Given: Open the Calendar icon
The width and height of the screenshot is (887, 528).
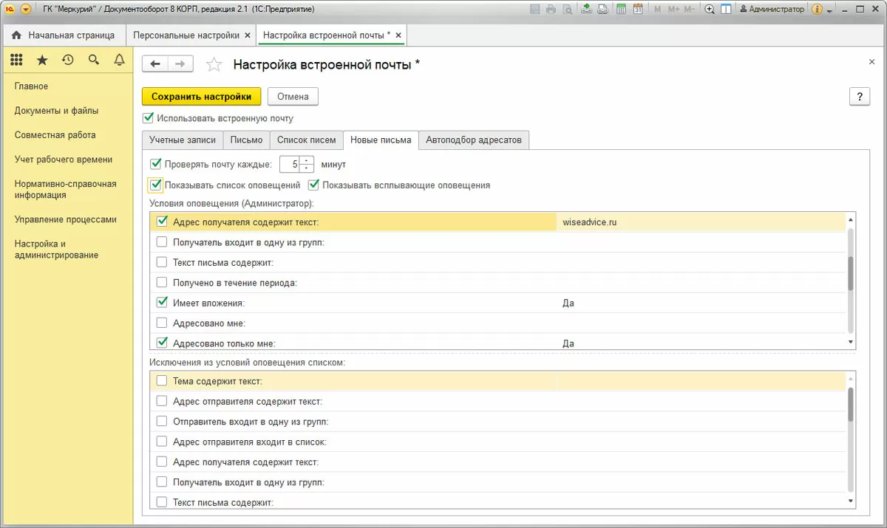Looking at the screenshot, I should 637,10.
